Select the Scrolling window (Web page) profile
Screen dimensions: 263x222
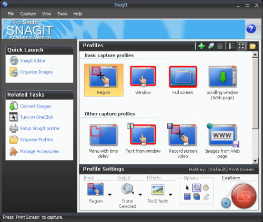(222, 82)
